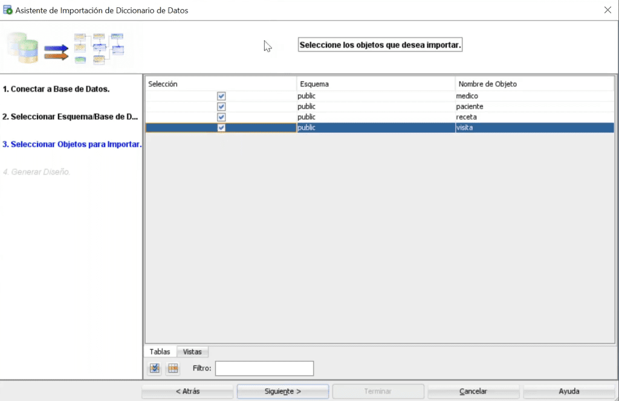This screenshot has height=401, width=619.
Task: Select the paciente object name cell
Action: point(534,106)
